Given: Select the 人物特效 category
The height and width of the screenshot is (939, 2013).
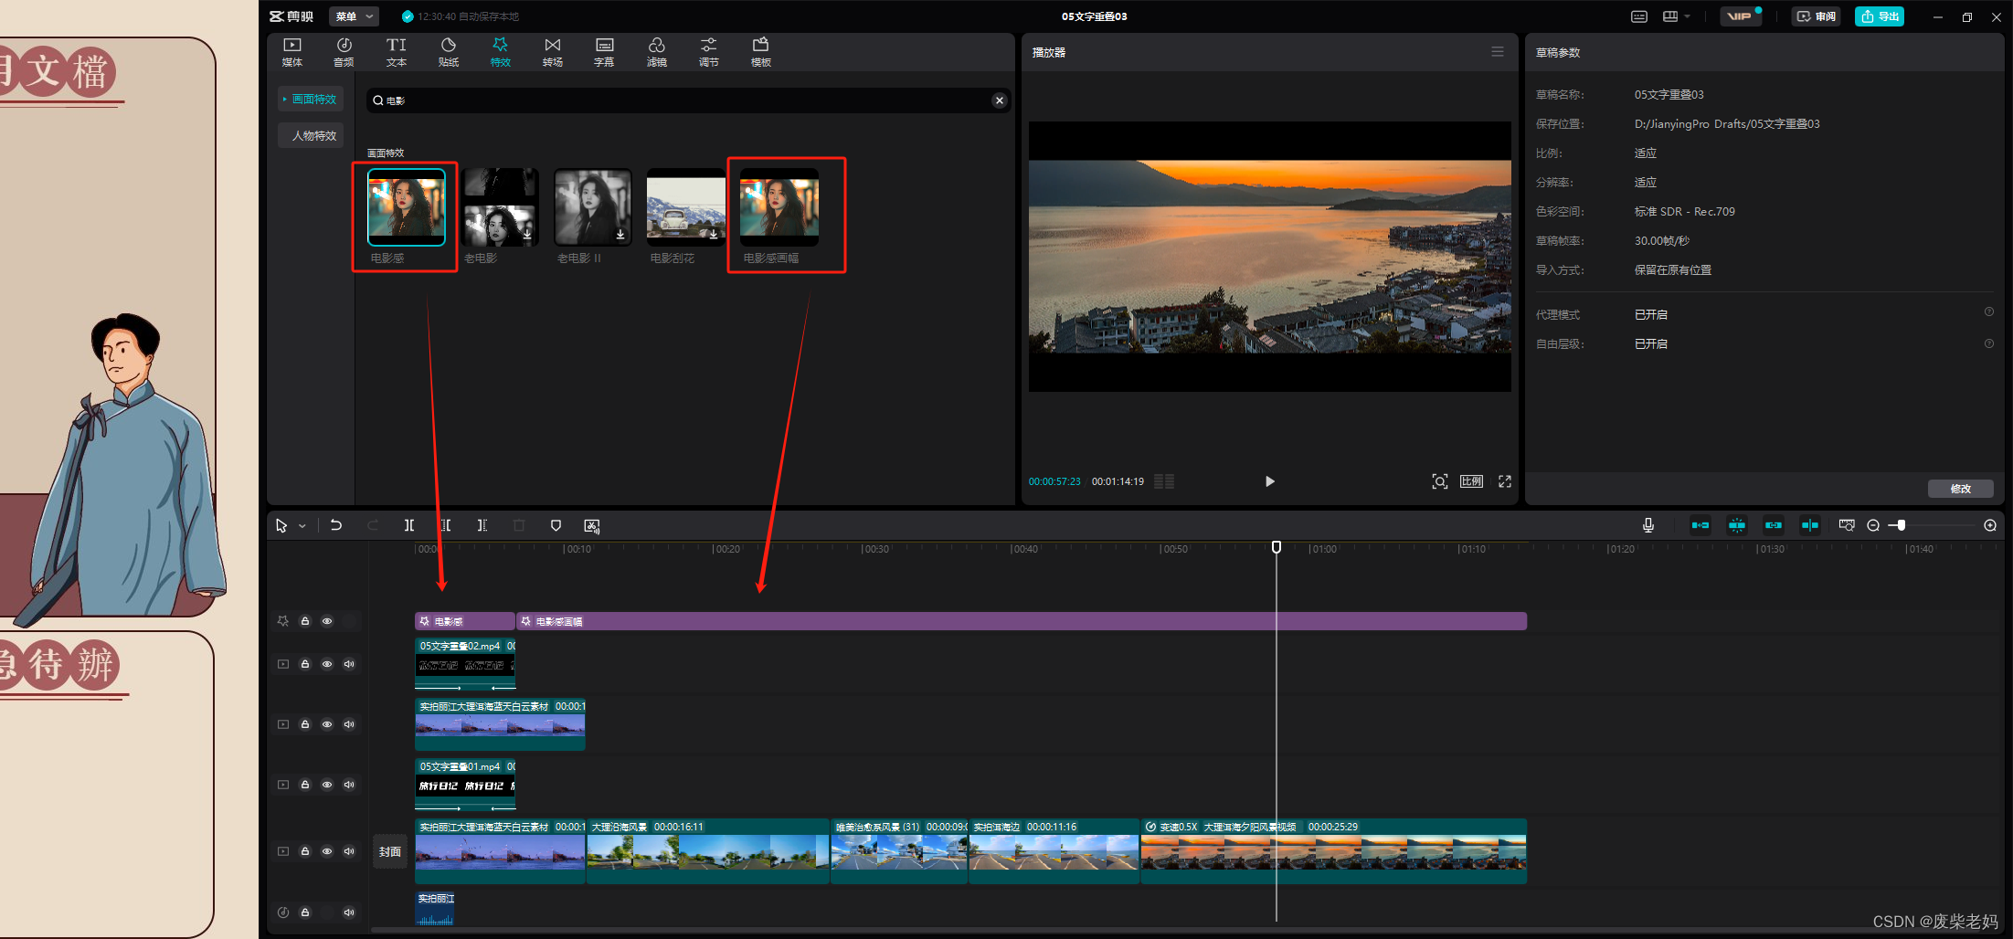Looking at the screenshot, I should pyautogui.click(x=311, y=135).
